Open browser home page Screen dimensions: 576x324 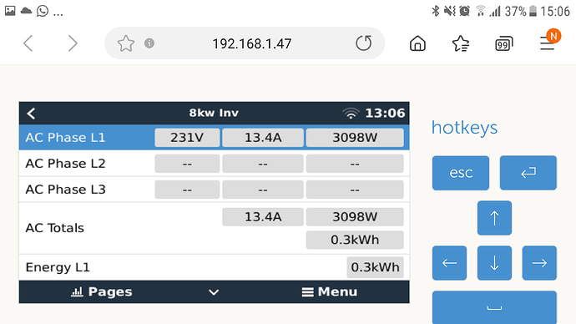[x=417, y=43]
